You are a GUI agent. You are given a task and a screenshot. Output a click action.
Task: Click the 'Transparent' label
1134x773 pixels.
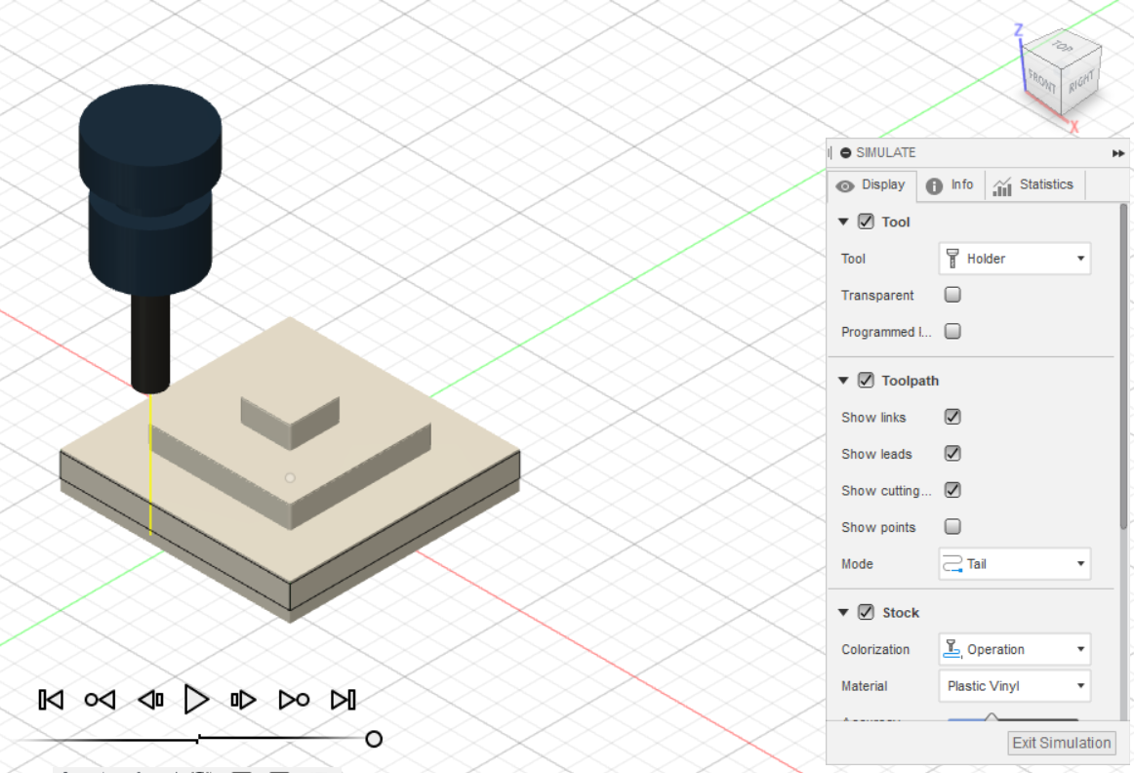877,295
